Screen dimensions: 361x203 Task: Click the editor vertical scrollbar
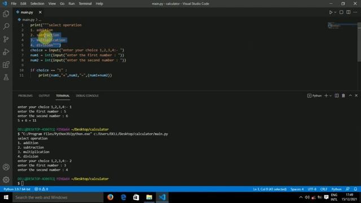[359, 42]
